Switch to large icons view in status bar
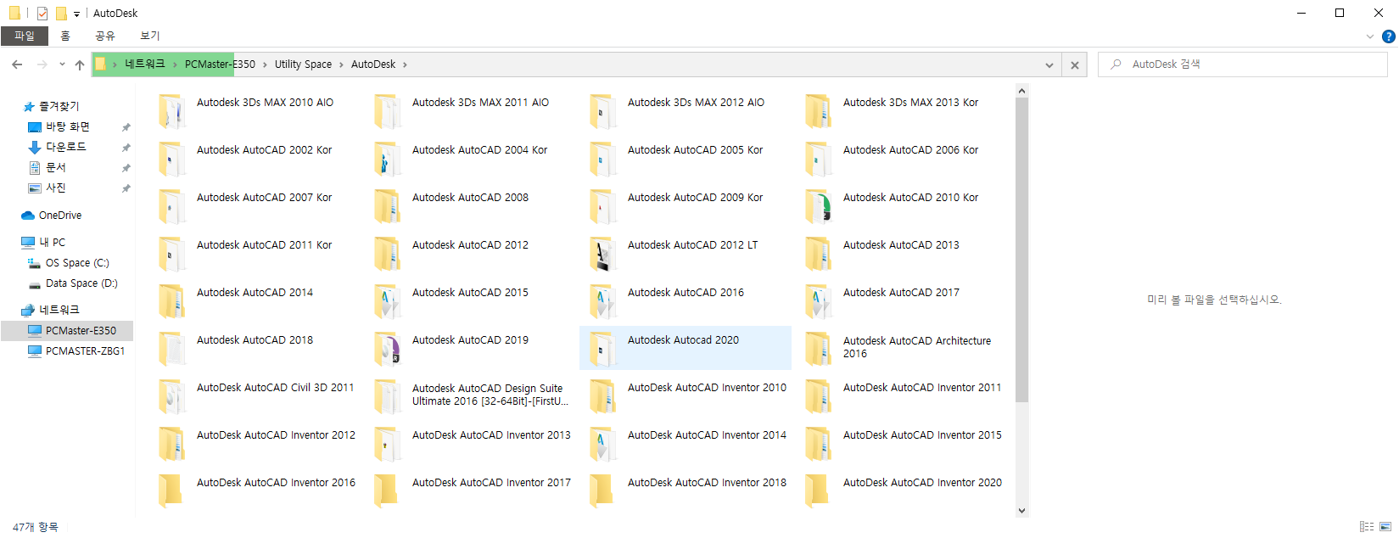 (x=1385, y=527)
